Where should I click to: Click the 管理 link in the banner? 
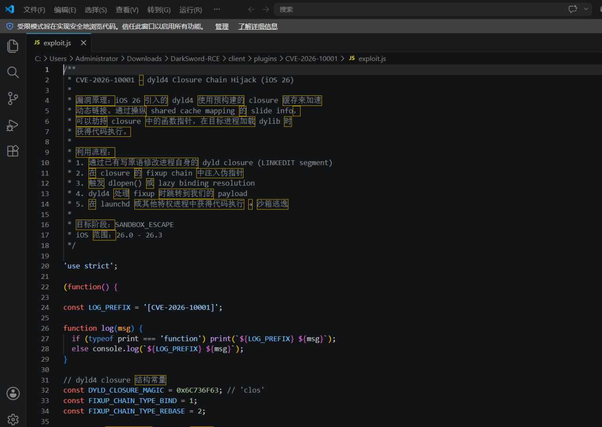pos(222,26)
